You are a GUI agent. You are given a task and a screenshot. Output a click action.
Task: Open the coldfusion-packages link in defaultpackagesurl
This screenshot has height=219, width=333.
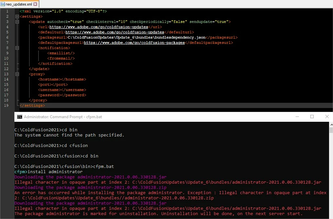134,43
